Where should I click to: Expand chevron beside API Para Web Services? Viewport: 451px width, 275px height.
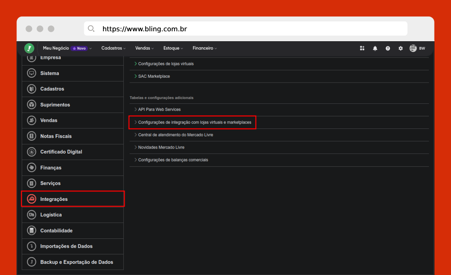tap(135, 109)
